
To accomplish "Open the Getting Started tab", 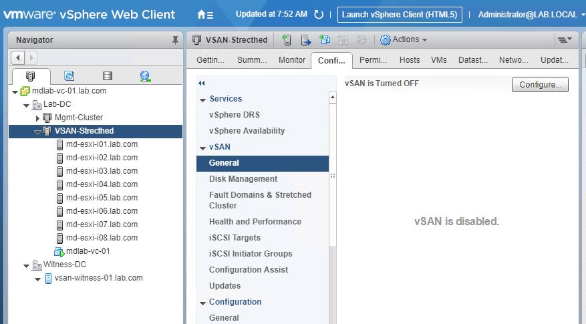I will (x=210, y=60).
